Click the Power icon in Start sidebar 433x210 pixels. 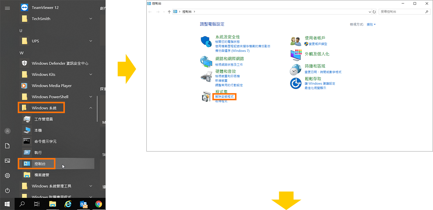pos(8,191)
